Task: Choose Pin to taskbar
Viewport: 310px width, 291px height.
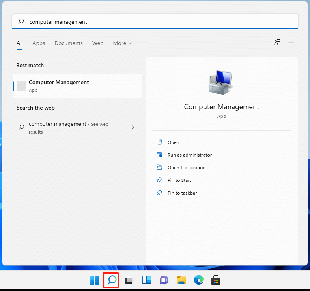Action: [182, 193]
